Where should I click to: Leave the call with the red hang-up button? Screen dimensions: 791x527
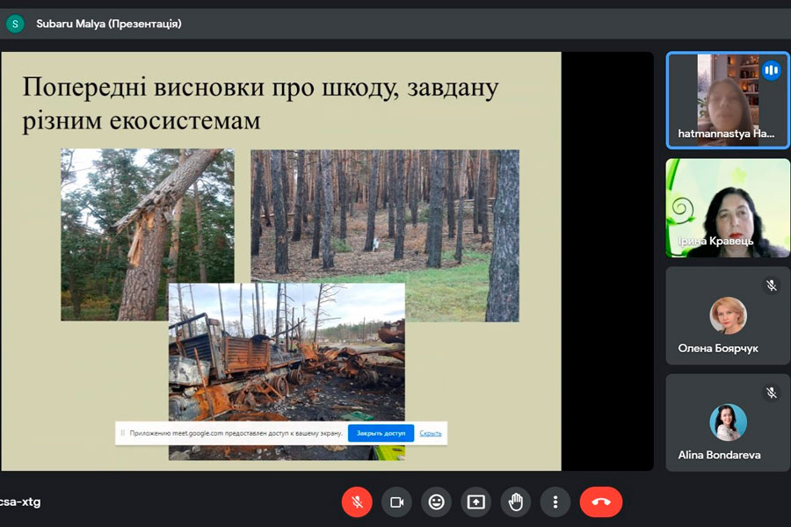click(601, 502)
